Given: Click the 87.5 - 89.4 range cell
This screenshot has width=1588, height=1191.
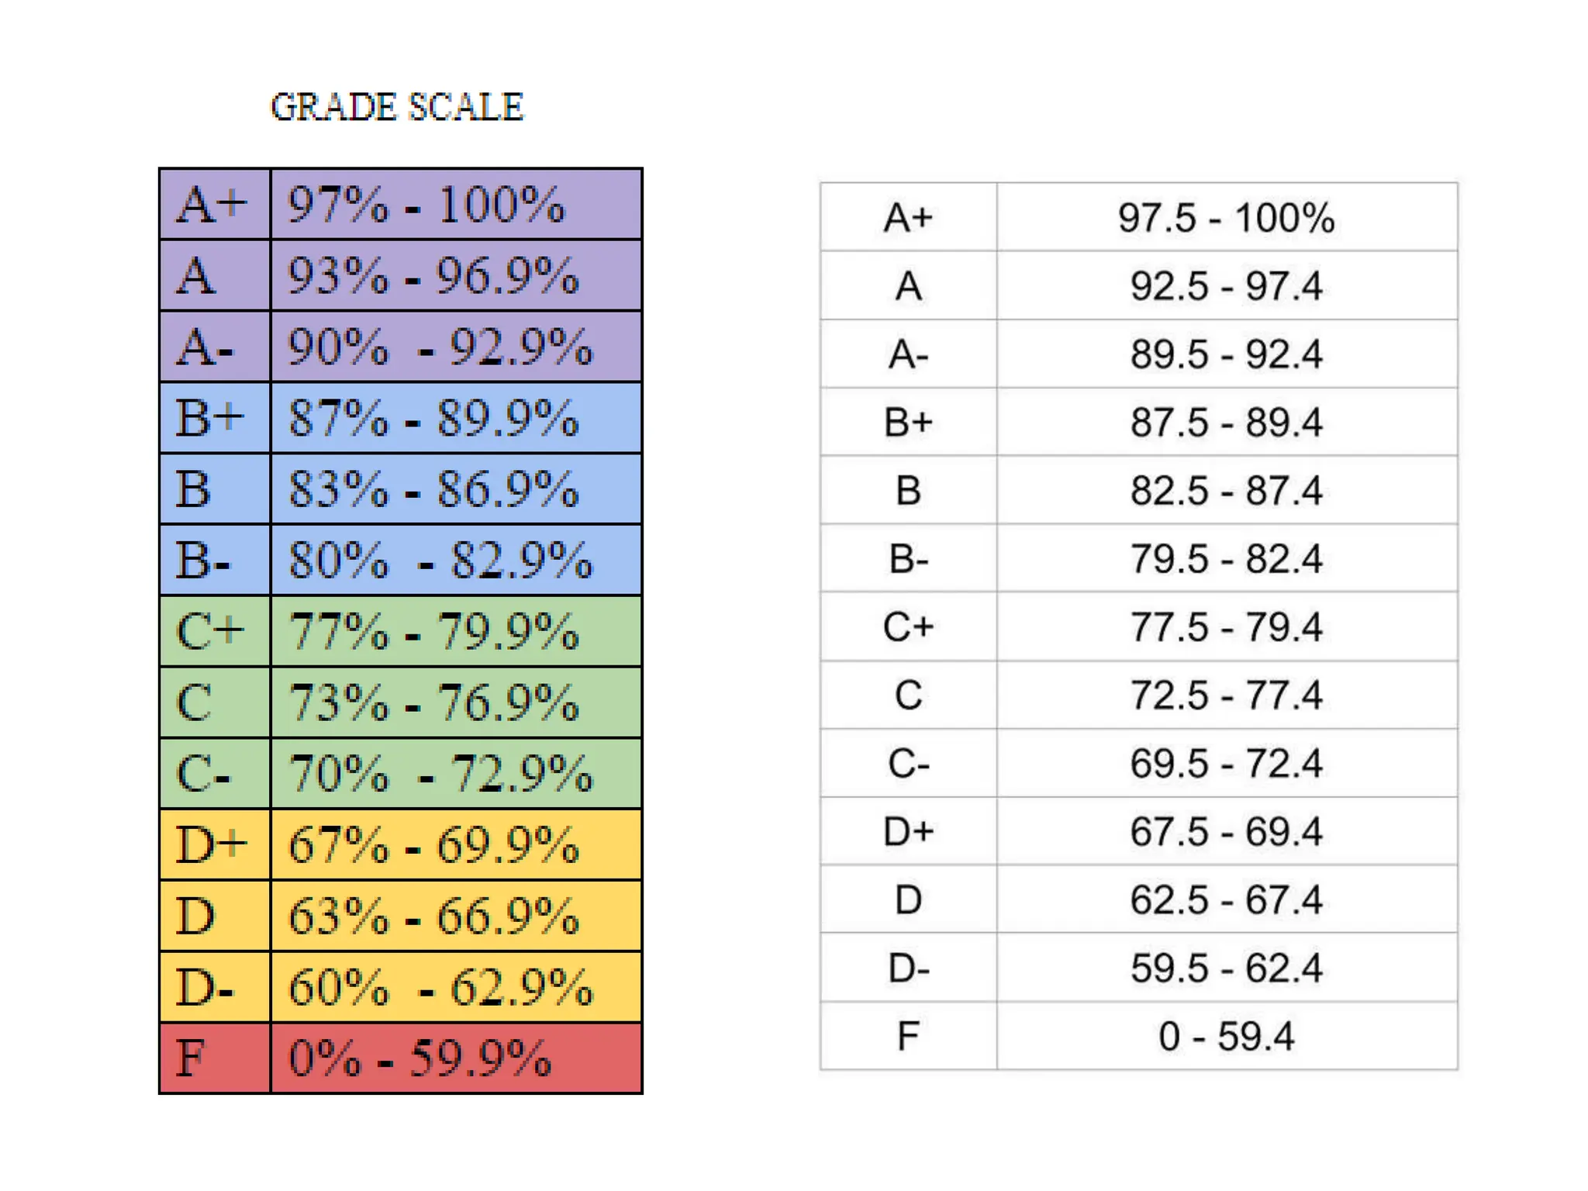Looking at the screenshot, I should pyautogui.click(x=1227, y=422).
